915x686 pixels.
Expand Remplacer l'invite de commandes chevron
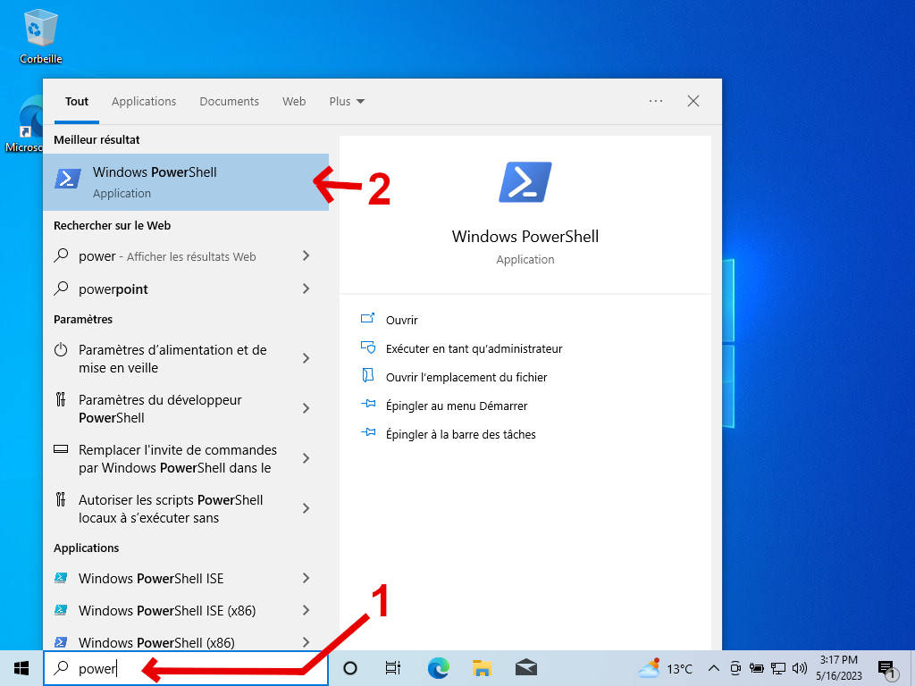(306, 458)
